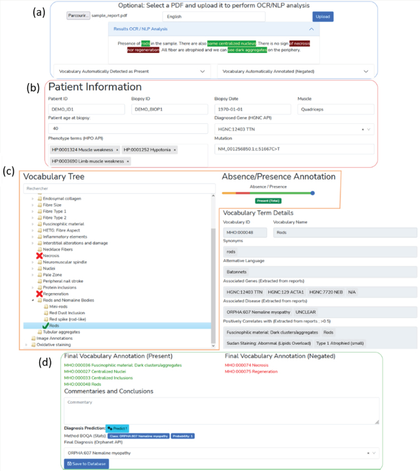
Task: Collapse the Results OCR / NLP Analysis panel
Action: point(311,29)
